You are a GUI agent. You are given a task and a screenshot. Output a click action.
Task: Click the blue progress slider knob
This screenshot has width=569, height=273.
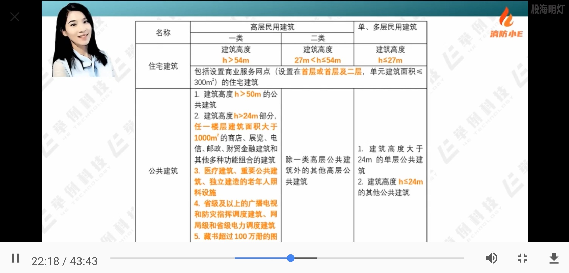(x=291, y=258)
